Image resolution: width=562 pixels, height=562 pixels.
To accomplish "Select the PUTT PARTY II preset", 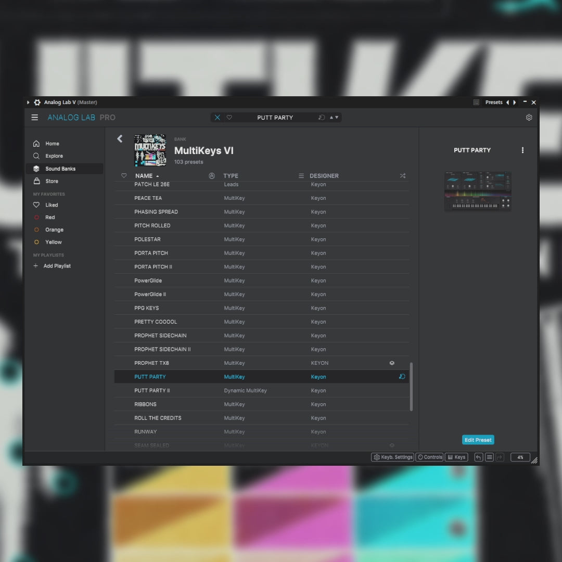I will 262,390.
